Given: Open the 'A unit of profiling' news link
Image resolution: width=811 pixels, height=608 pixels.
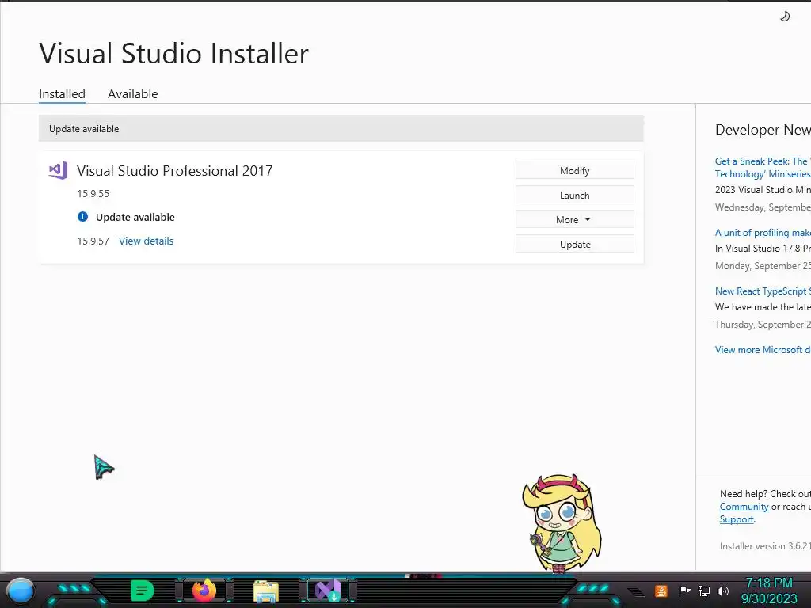Looking at the screenshot, I should point(763,233).
